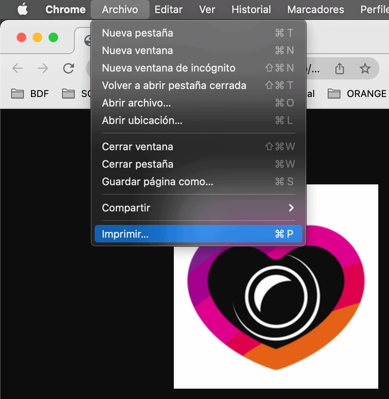
Task: Click Imprimir... in the Archivo menu
Action: click(198, 234)
